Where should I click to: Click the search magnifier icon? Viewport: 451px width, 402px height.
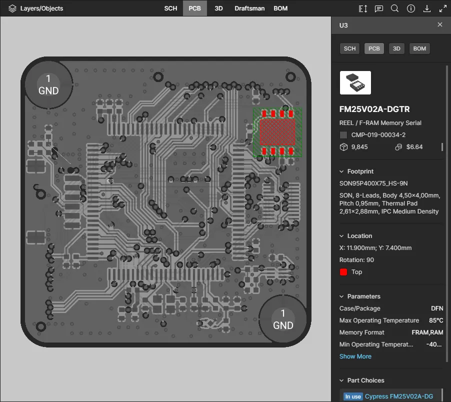394,8
